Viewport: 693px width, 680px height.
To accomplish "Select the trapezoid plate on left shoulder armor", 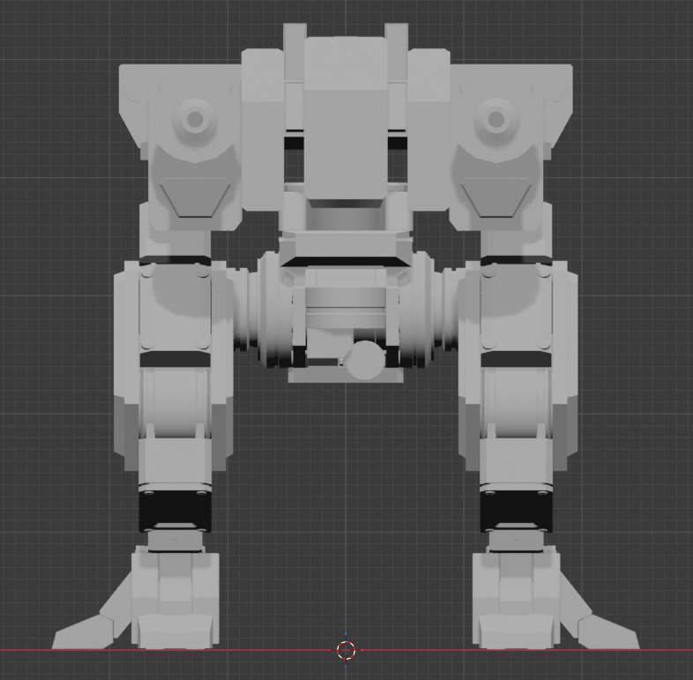I will pyautogui.click(x=195, y=198).
